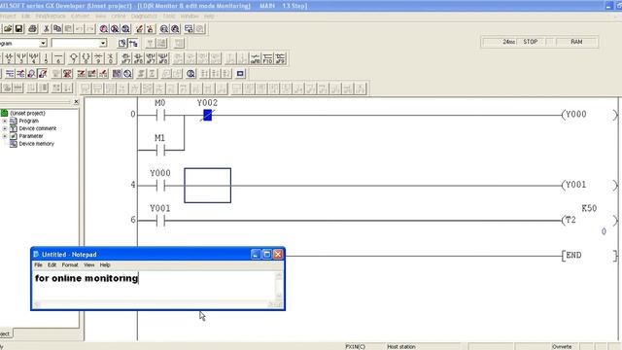Click the Open project folder icon

[8, 28]
